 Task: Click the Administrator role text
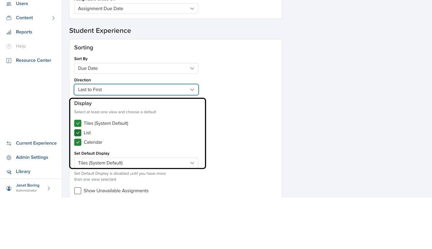click(x=26, y=191)
